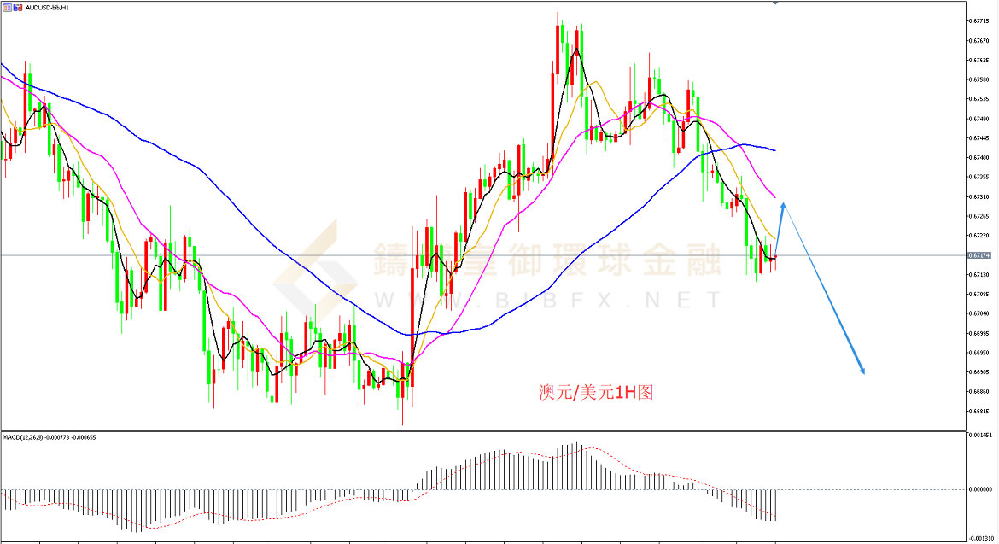Click the MACD scale value 0.001451
999x544 pixels.
tap(981, 436)
